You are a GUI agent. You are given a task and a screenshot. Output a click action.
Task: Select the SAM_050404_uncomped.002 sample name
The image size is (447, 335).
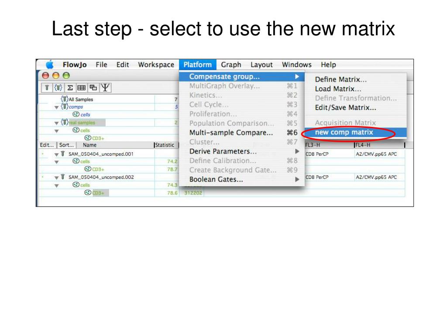click(101, 177)
